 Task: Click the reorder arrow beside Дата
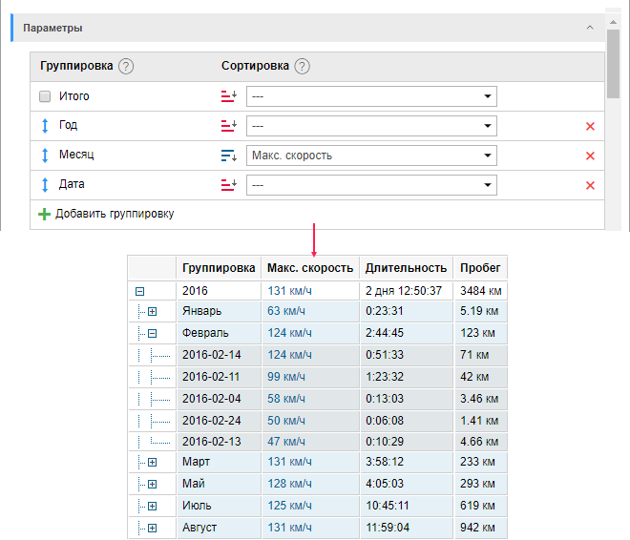[x=44, y=185]
